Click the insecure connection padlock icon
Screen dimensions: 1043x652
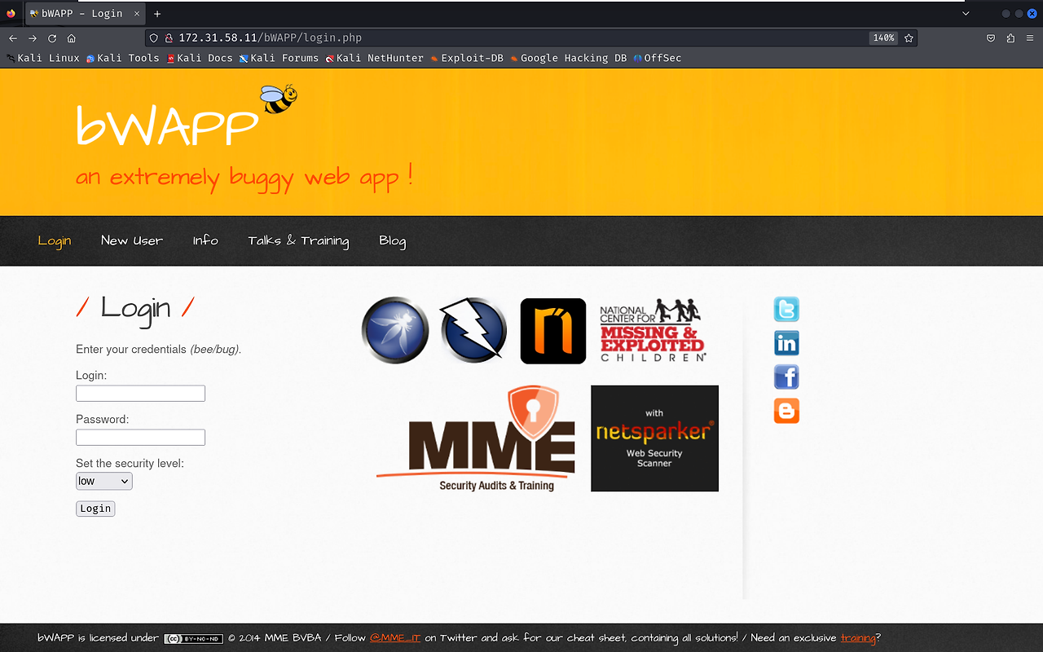point(169,38)
